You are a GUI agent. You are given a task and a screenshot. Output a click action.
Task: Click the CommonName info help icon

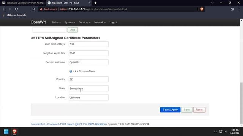(71, 71)
